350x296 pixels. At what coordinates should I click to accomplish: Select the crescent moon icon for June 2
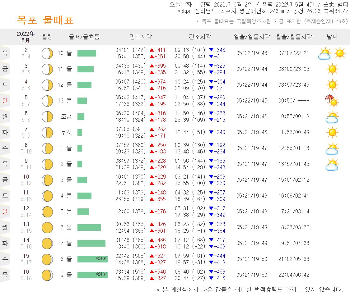[x=47, y=53]
